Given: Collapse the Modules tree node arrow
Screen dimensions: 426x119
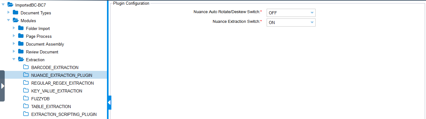Looking at the screenshot, I should coord(8,20).
